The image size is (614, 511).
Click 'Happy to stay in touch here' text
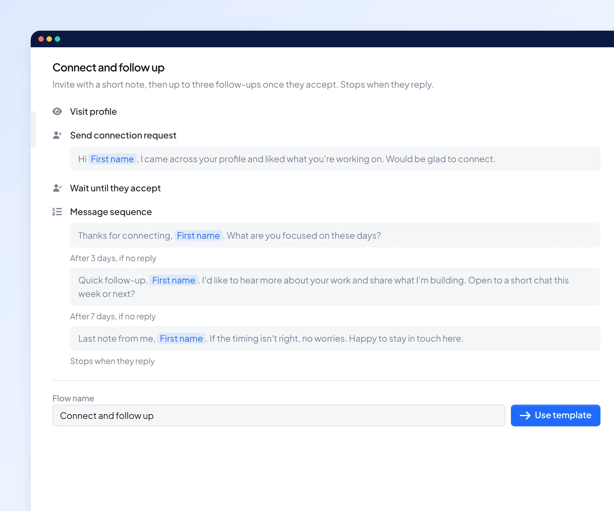406,339
